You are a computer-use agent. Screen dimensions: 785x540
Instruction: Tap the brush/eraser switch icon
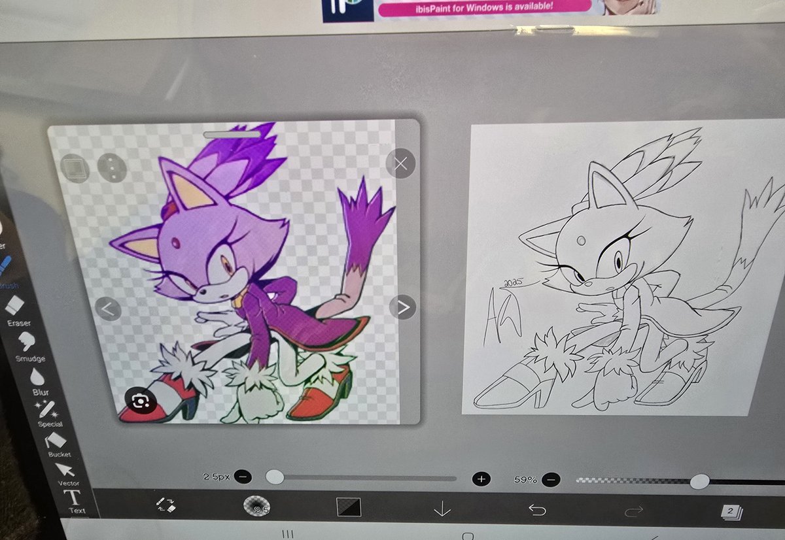point(166,505)
